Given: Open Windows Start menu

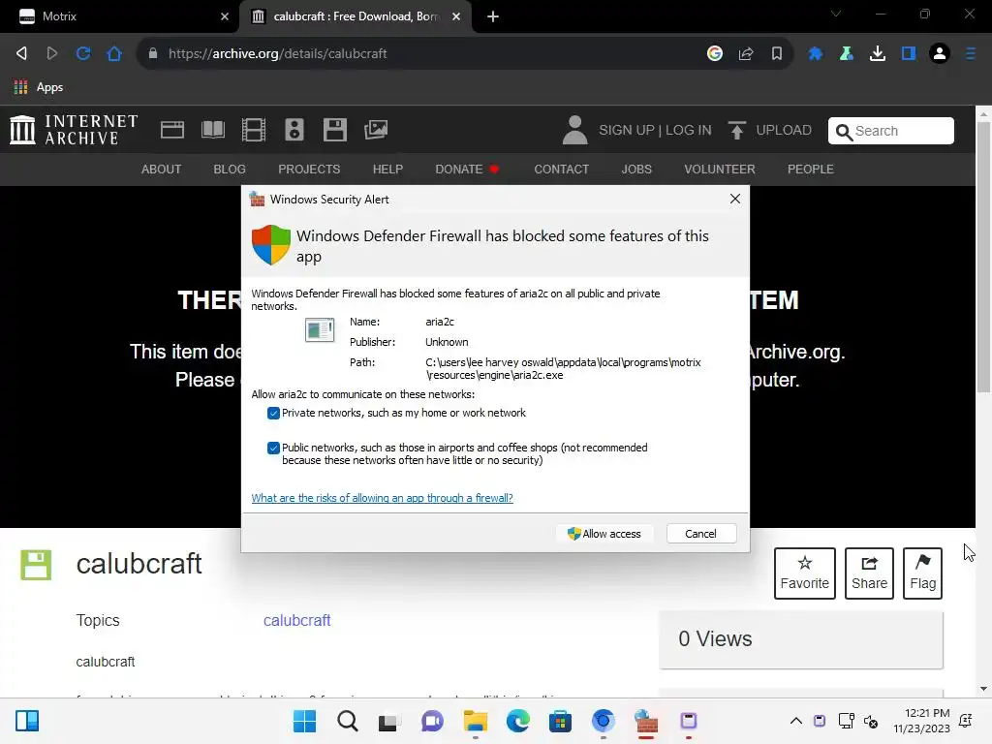Looking at the screenshot, I should point(305,721).
